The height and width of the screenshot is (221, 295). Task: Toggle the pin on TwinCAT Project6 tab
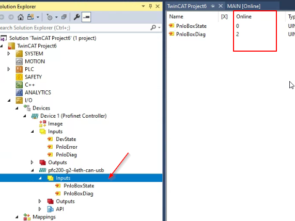coord(213,6)
